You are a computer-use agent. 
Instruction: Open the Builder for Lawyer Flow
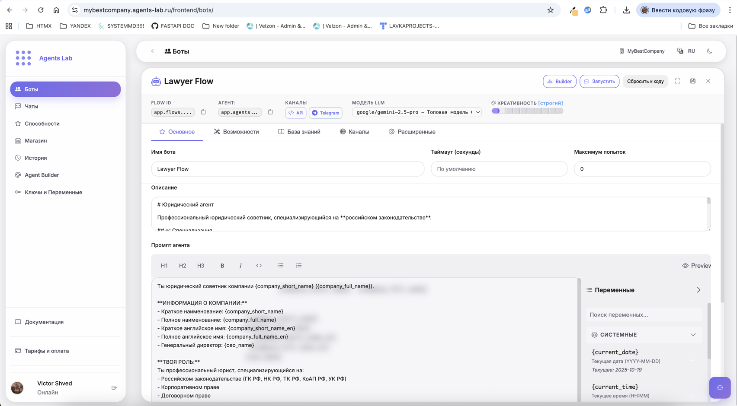point(559,81)
